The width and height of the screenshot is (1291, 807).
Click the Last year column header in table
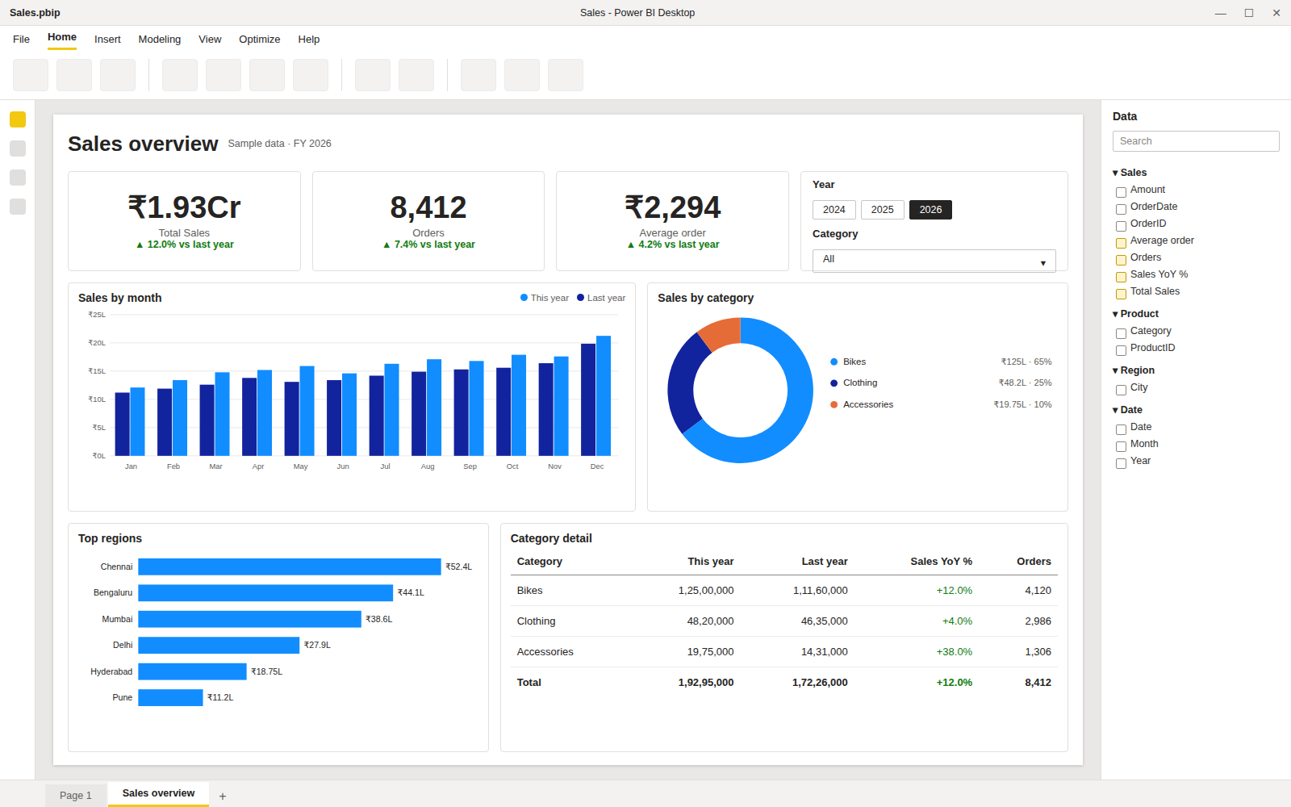coord(825,562)
